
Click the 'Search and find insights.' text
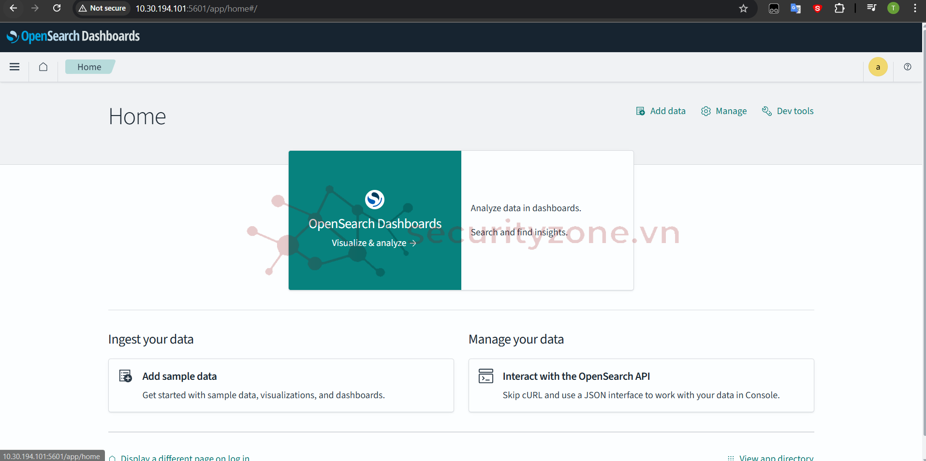(519, 232)
